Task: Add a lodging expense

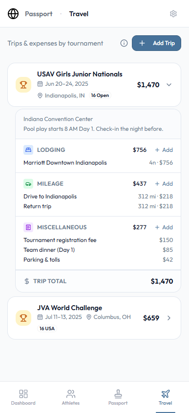Action: point(164,150)
